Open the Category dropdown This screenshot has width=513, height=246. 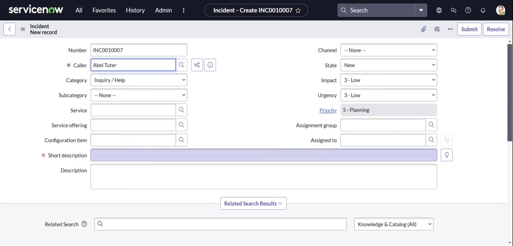(x=139, y=80)
